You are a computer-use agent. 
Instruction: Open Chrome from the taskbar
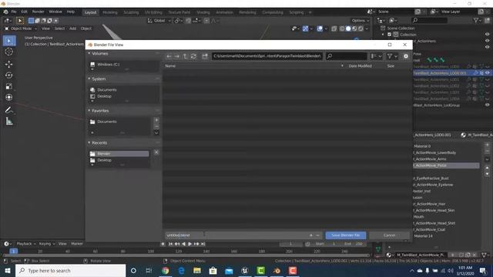166,270
